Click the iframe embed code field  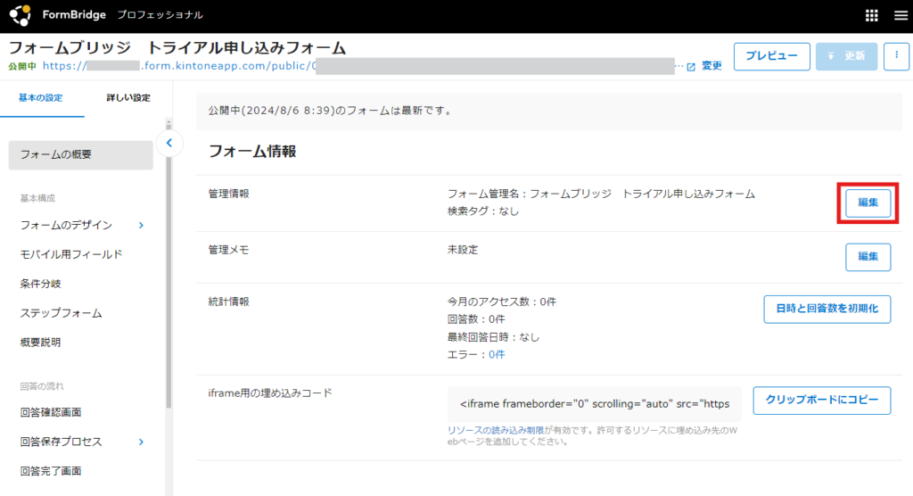(594, 404)
